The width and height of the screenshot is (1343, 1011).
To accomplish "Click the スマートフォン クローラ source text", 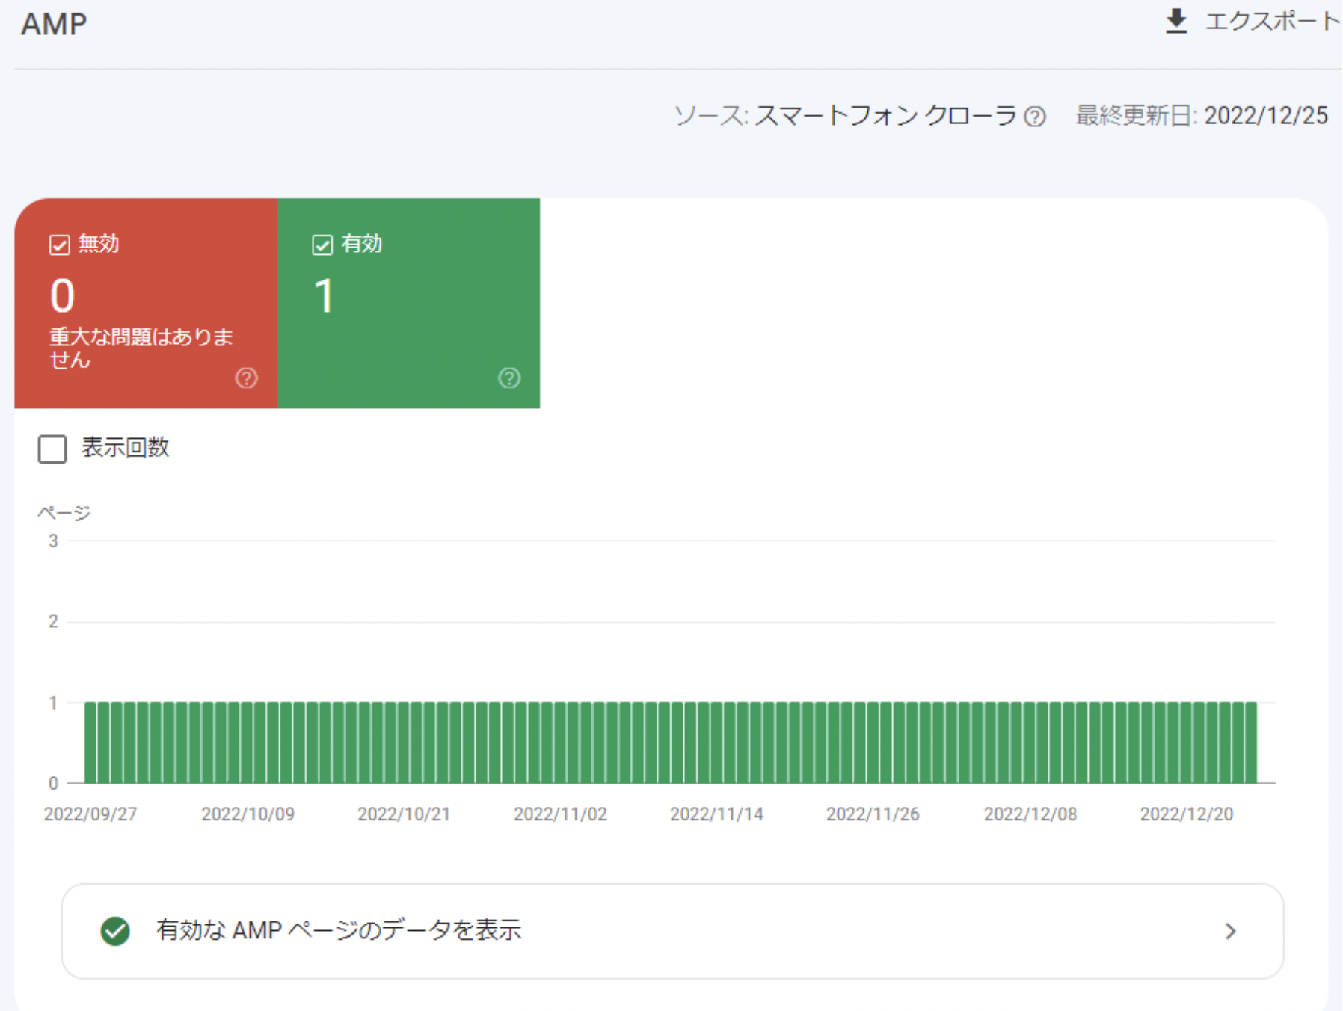I will click(885, 116).
